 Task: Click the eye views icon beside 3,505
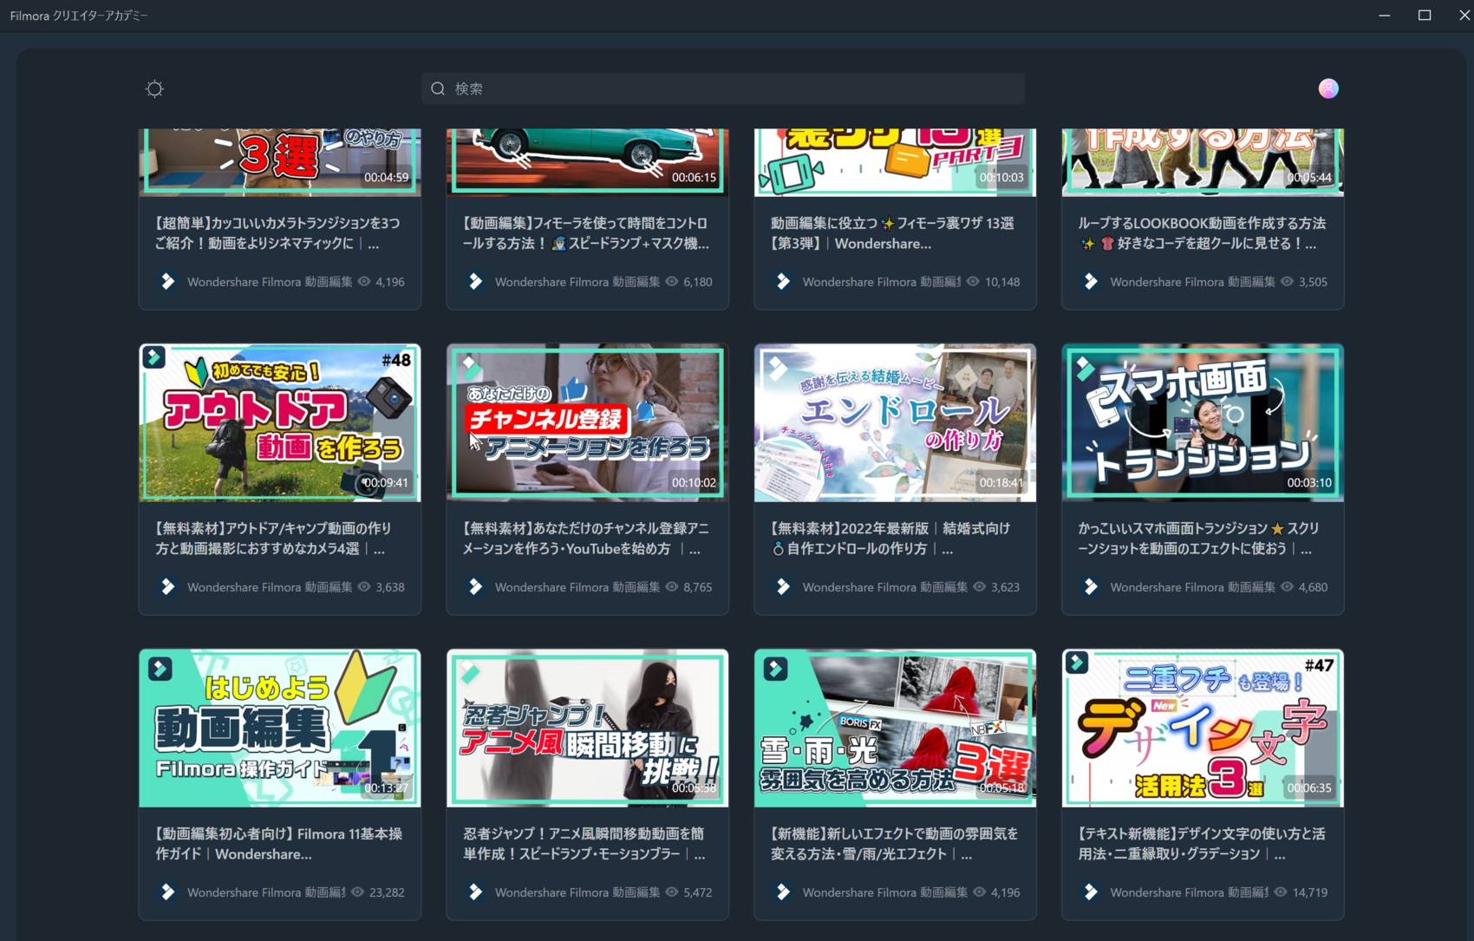1288,281
